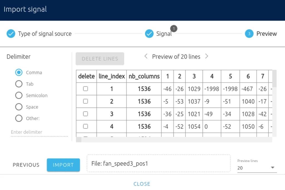The width and height of the screenshot is (285, 190).
Task: Mark line 4 for deletion
Action: tap(86, 126)
